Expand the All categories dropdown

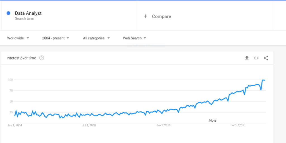96,38
